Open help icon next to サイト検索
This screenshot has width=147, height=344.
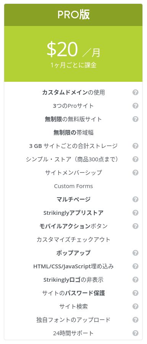click(x=136, y=307)
